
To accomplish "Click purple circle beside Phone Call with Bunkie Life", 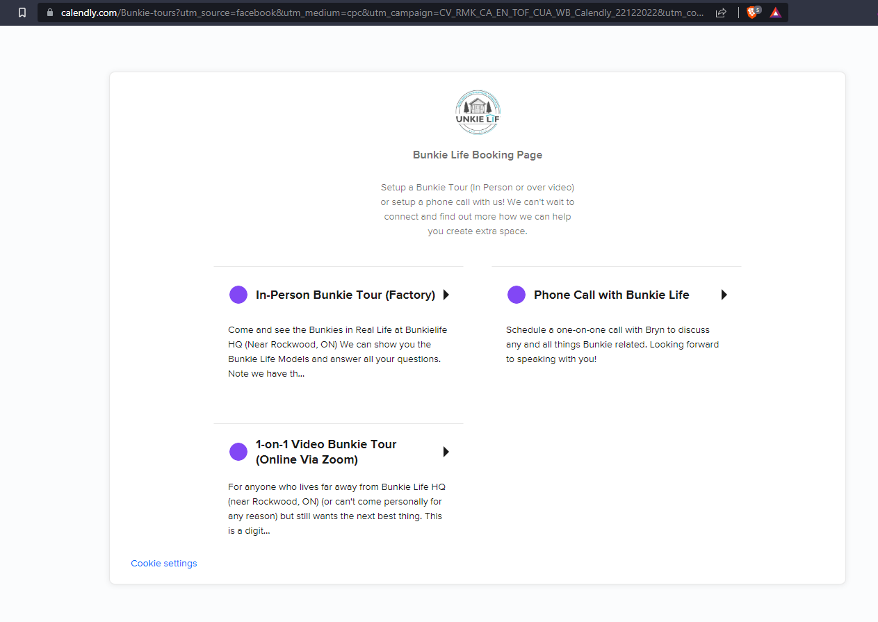I will pos(517,295).
